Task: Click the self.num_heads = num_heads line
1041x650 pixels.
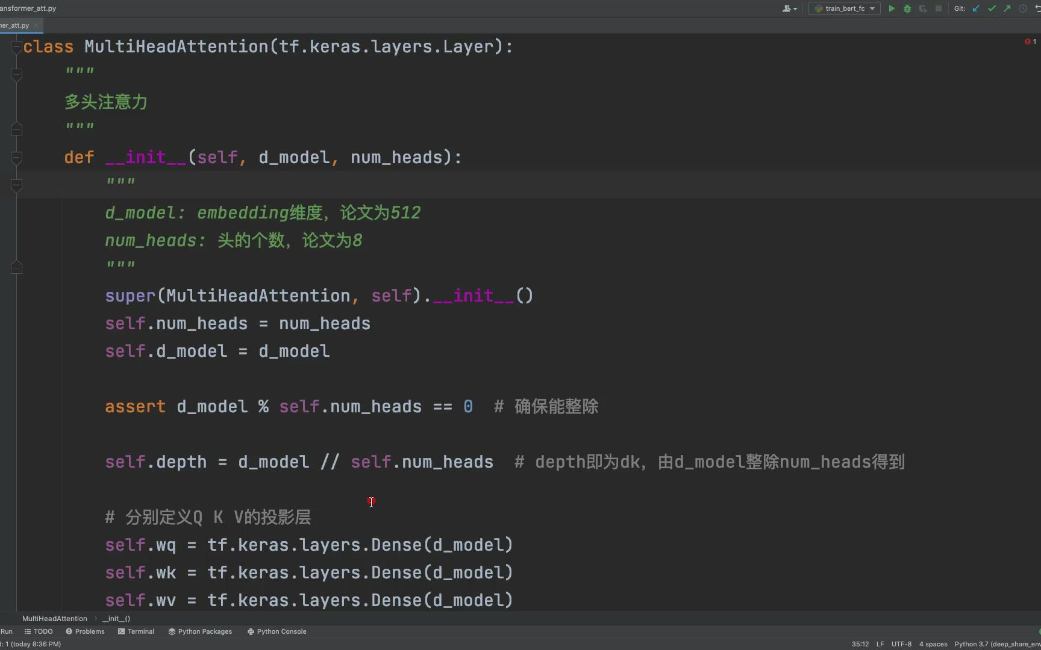Action: (238, 323)
